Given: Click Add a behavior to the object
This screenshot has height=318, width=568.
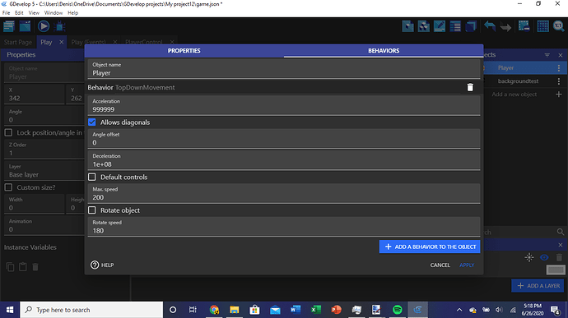Looking at the screenshot, I should (430, 247).
